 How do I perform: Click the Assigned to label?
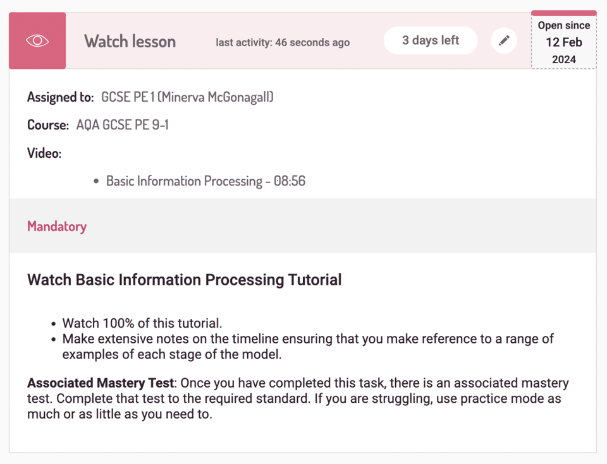coord(61,97)
